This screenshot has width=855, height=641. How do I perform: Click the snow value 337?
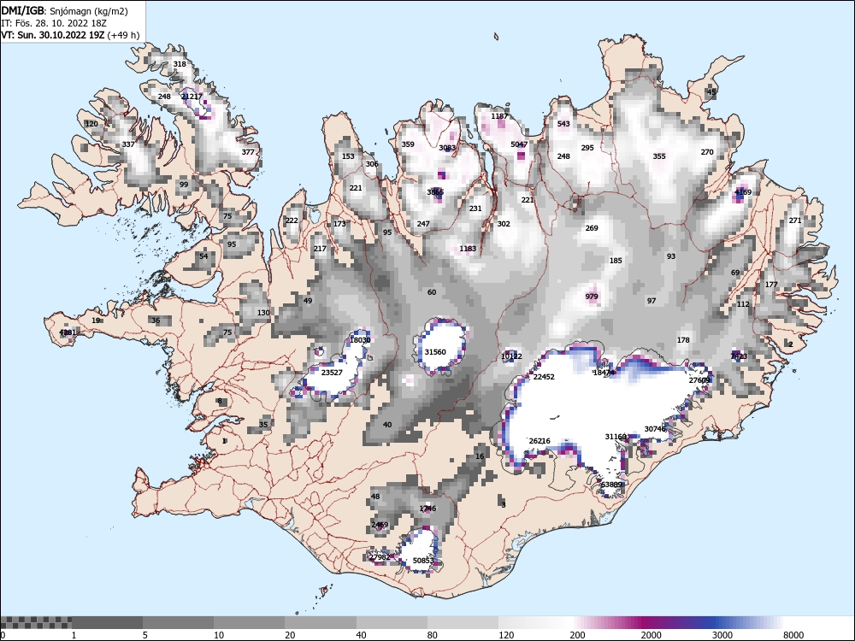128,144
